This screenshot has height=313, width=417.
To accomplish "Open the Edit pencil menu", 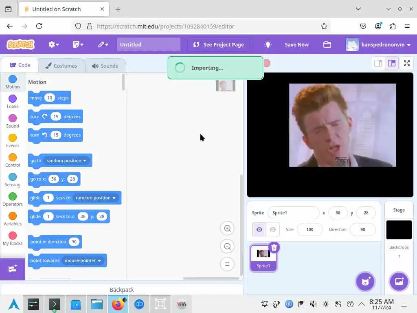I will (103, 44).
